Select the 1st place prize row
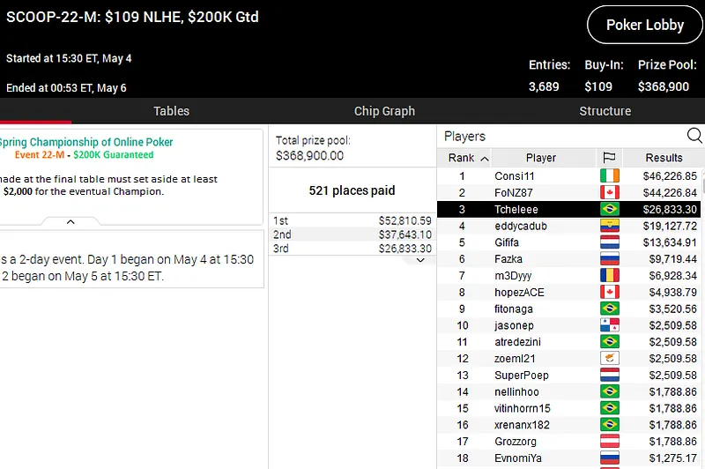The image size is (705, 469). [x=352, y=220]
